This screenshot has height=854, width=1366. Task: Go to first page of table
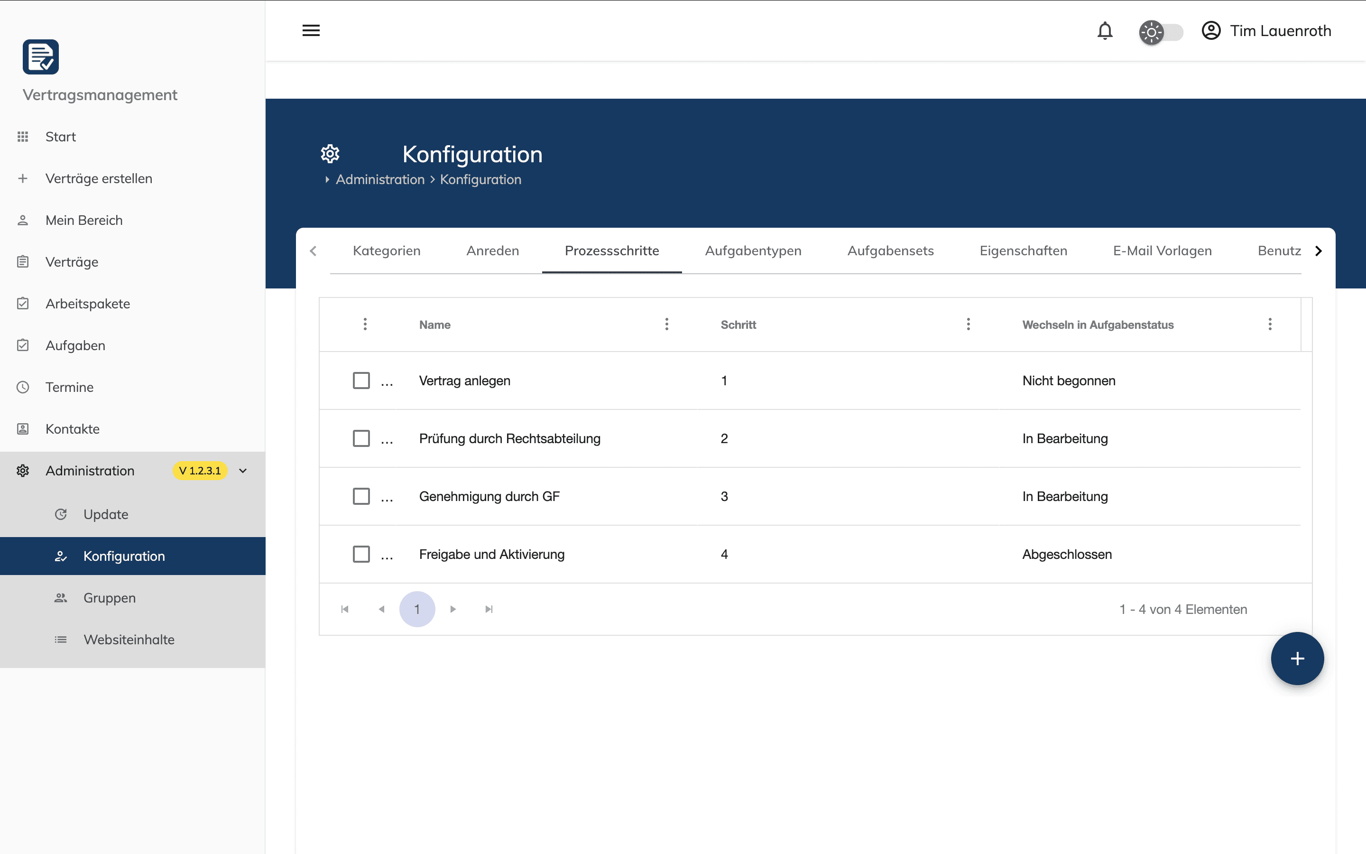345,610
